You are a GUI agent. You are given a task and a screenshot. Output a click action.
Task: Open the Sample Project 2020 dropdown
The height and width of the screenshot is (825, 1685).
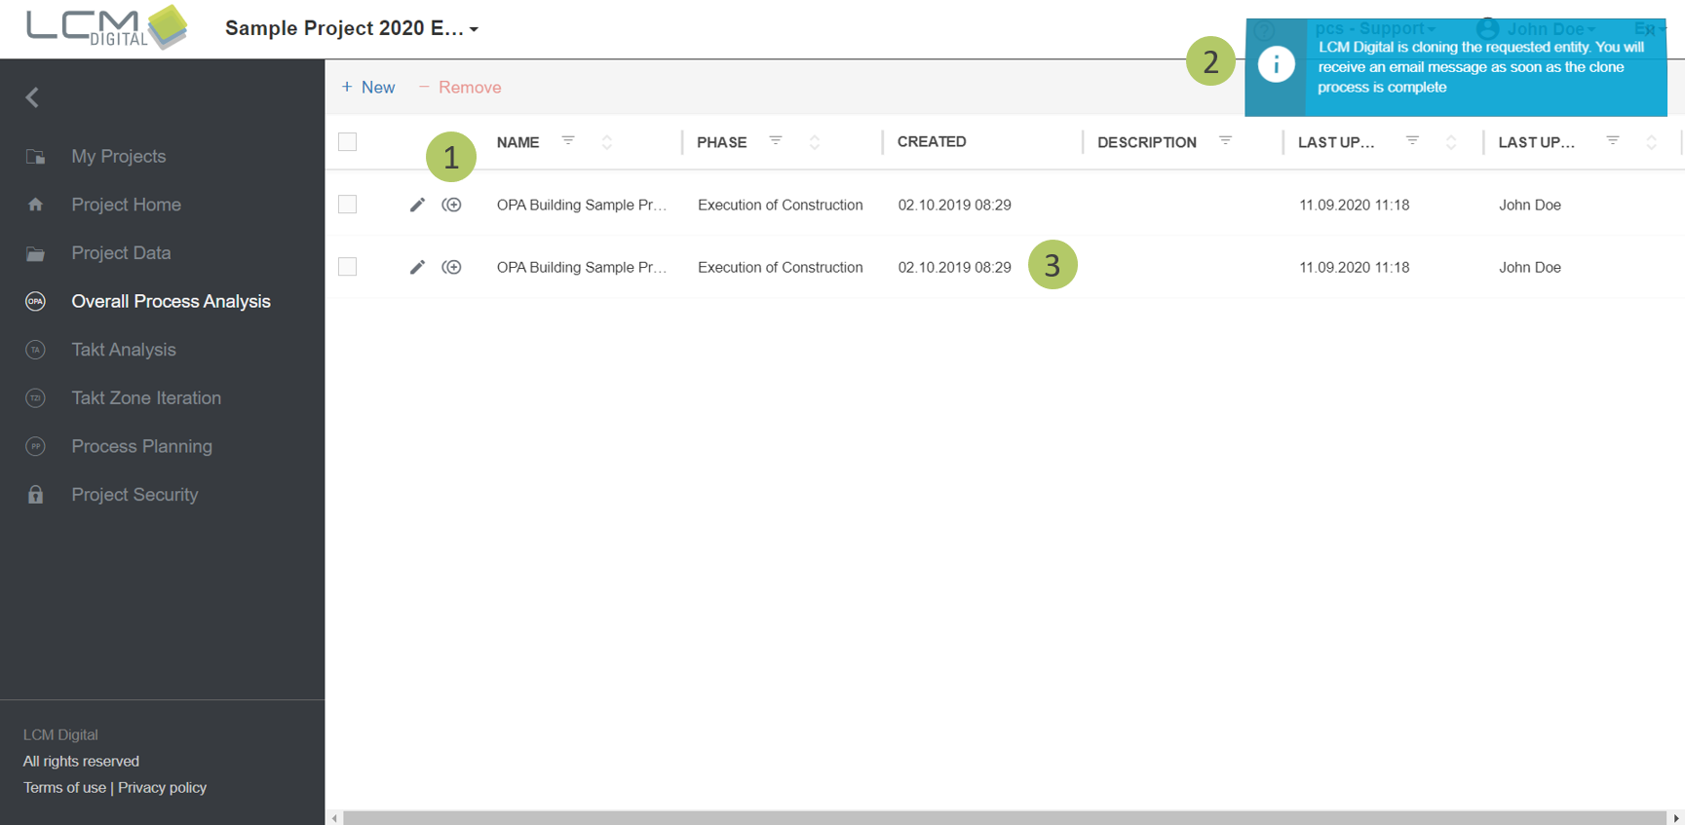[352, 28]
